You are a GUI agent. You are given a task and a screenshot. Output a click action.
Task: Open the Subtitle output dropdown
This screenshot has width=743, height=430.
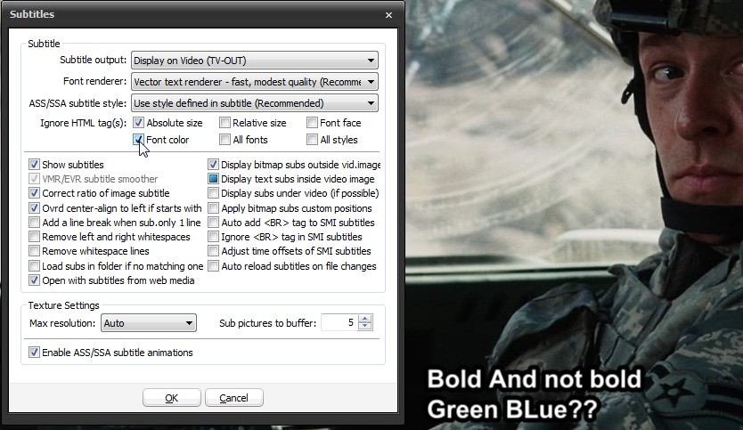tap(255, 61)
